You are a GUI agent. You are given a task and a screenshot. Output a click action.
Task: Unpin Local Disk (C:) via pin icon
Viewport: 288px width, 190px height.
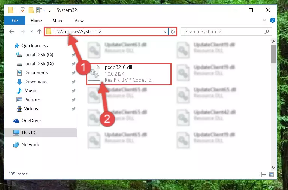(74, 55)
